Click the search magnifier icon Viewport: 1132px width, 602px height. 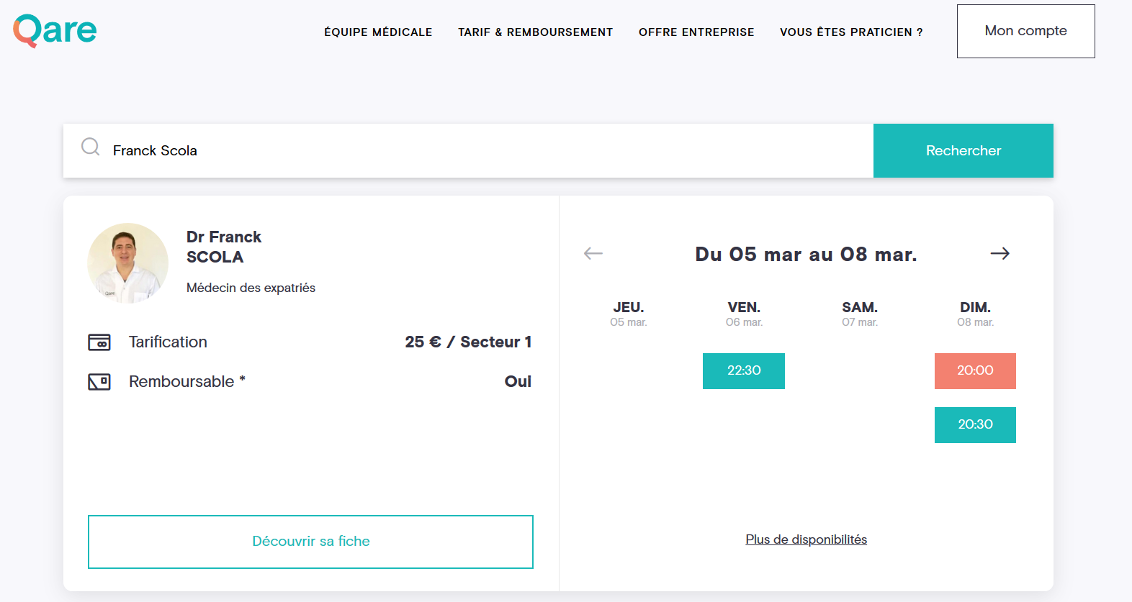pyautogui.click(x=91, y=147)
